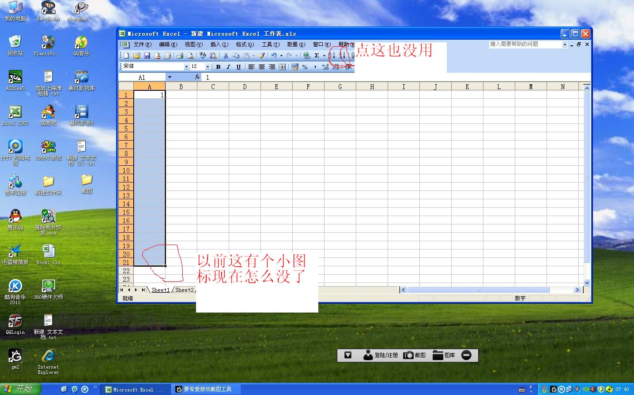This screenshot has height=395, width=634.
Task: Expand the help question box dropdown
Action: click(564, 45)
